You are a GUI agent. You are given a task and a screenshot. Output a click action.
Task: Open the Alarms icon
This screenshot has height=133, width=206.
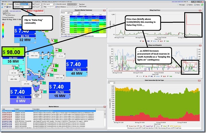click(x=195, y=5)
